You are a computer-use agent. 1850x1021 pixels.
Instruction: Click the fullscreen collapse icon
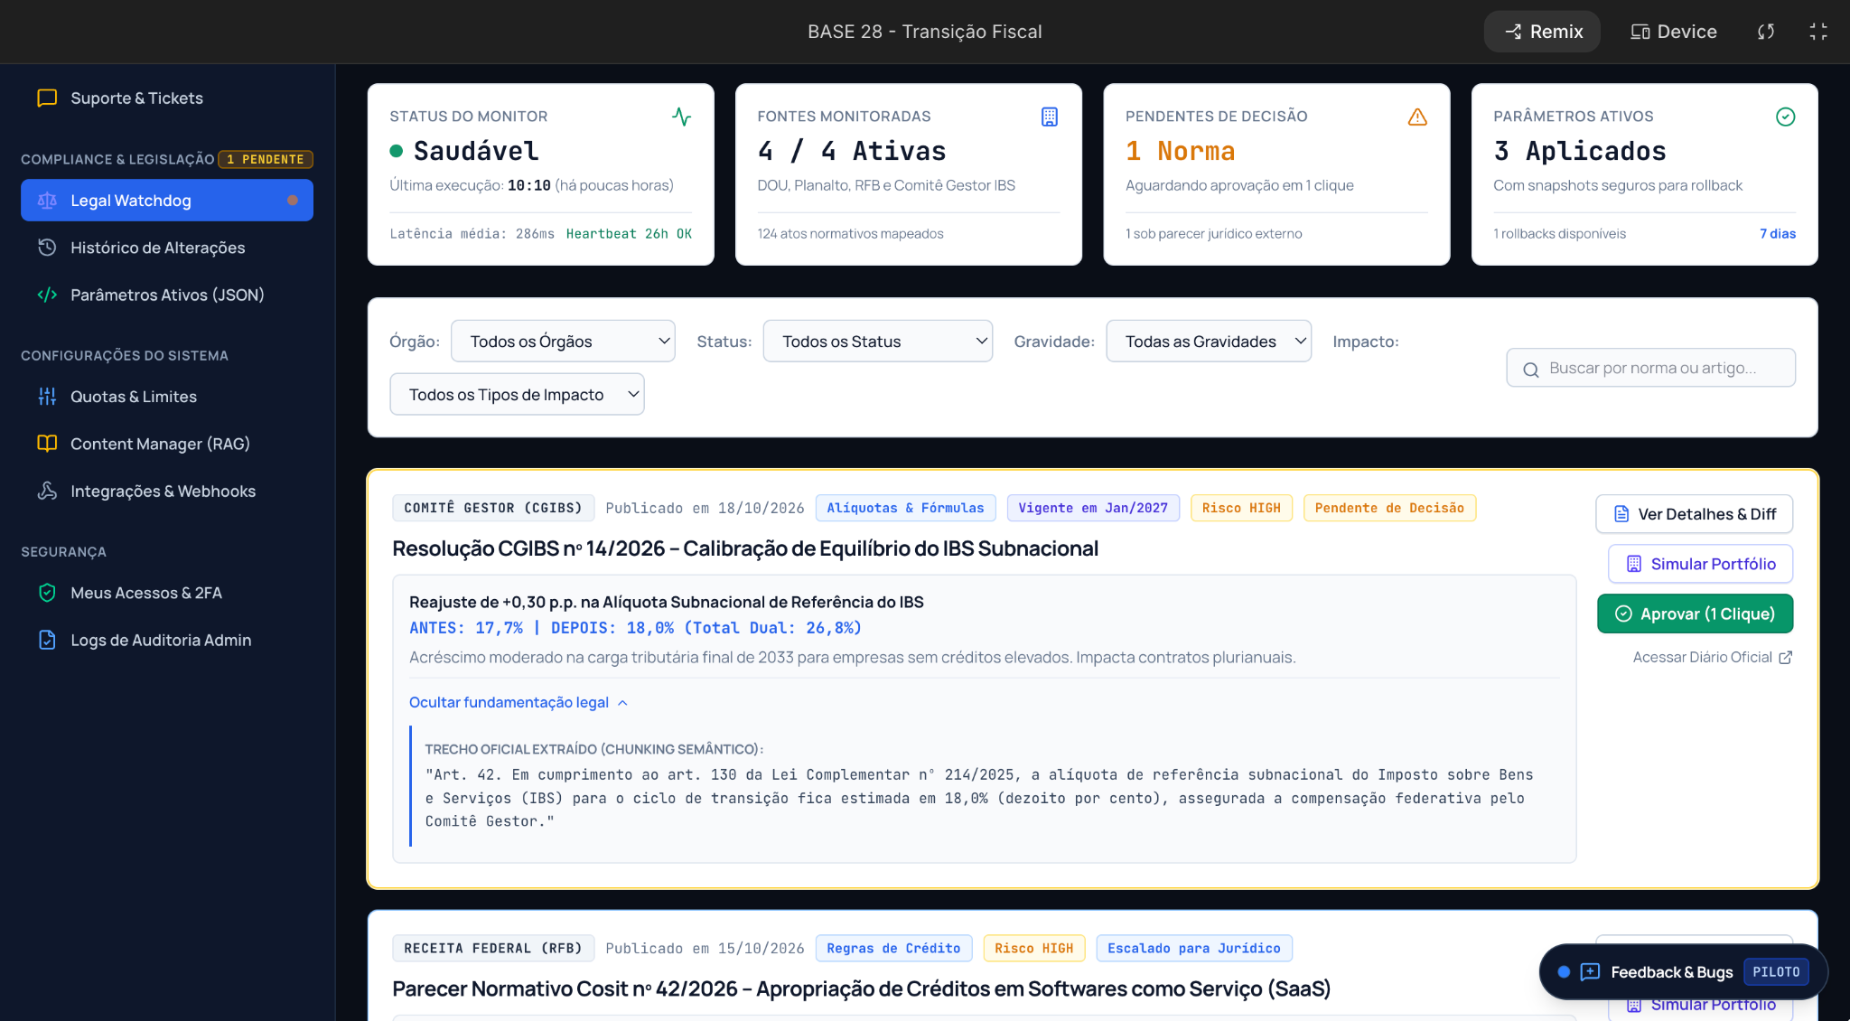pyautogui.click(x=1818, y=32)
